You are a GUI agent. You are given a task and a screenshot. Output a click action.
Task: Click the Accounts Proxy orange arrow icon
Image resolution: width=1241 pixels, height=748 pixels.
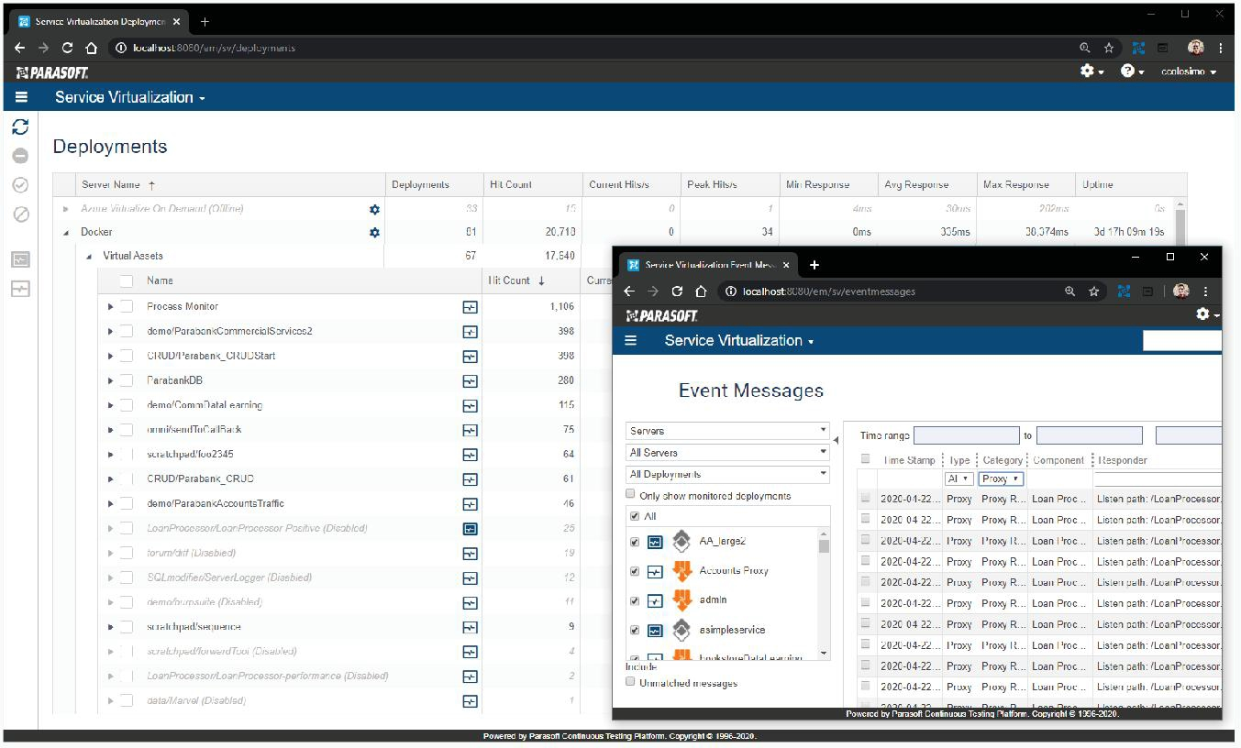[681, 570]
